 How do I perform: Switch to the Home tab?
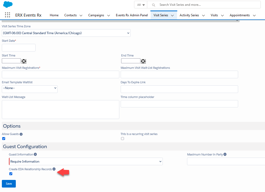point(54,15)
